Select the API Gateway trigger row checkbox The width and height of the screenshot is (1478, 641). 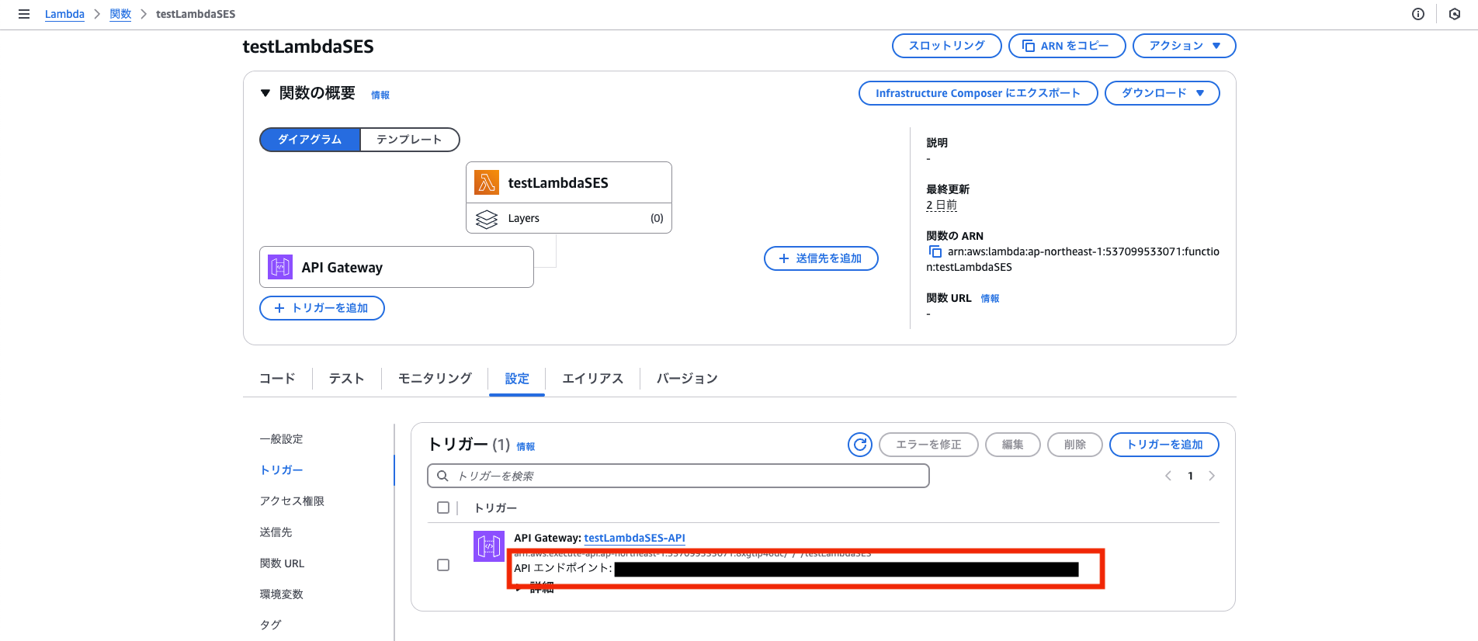(x=443, y=565)
